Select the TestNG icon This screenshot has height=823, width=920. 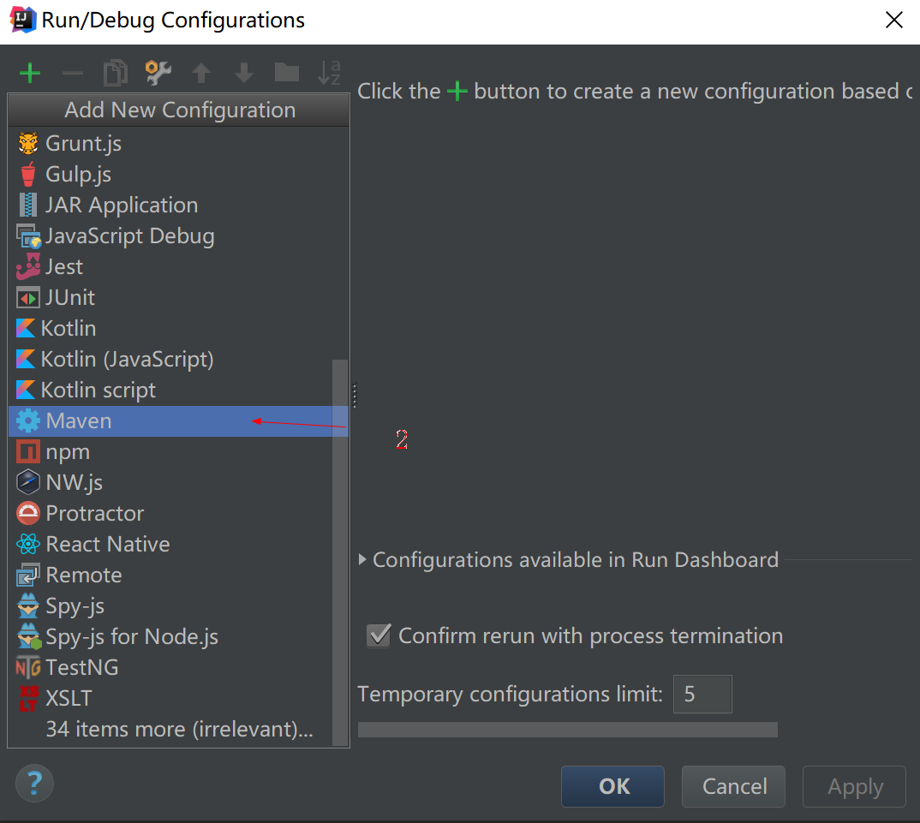27,667
